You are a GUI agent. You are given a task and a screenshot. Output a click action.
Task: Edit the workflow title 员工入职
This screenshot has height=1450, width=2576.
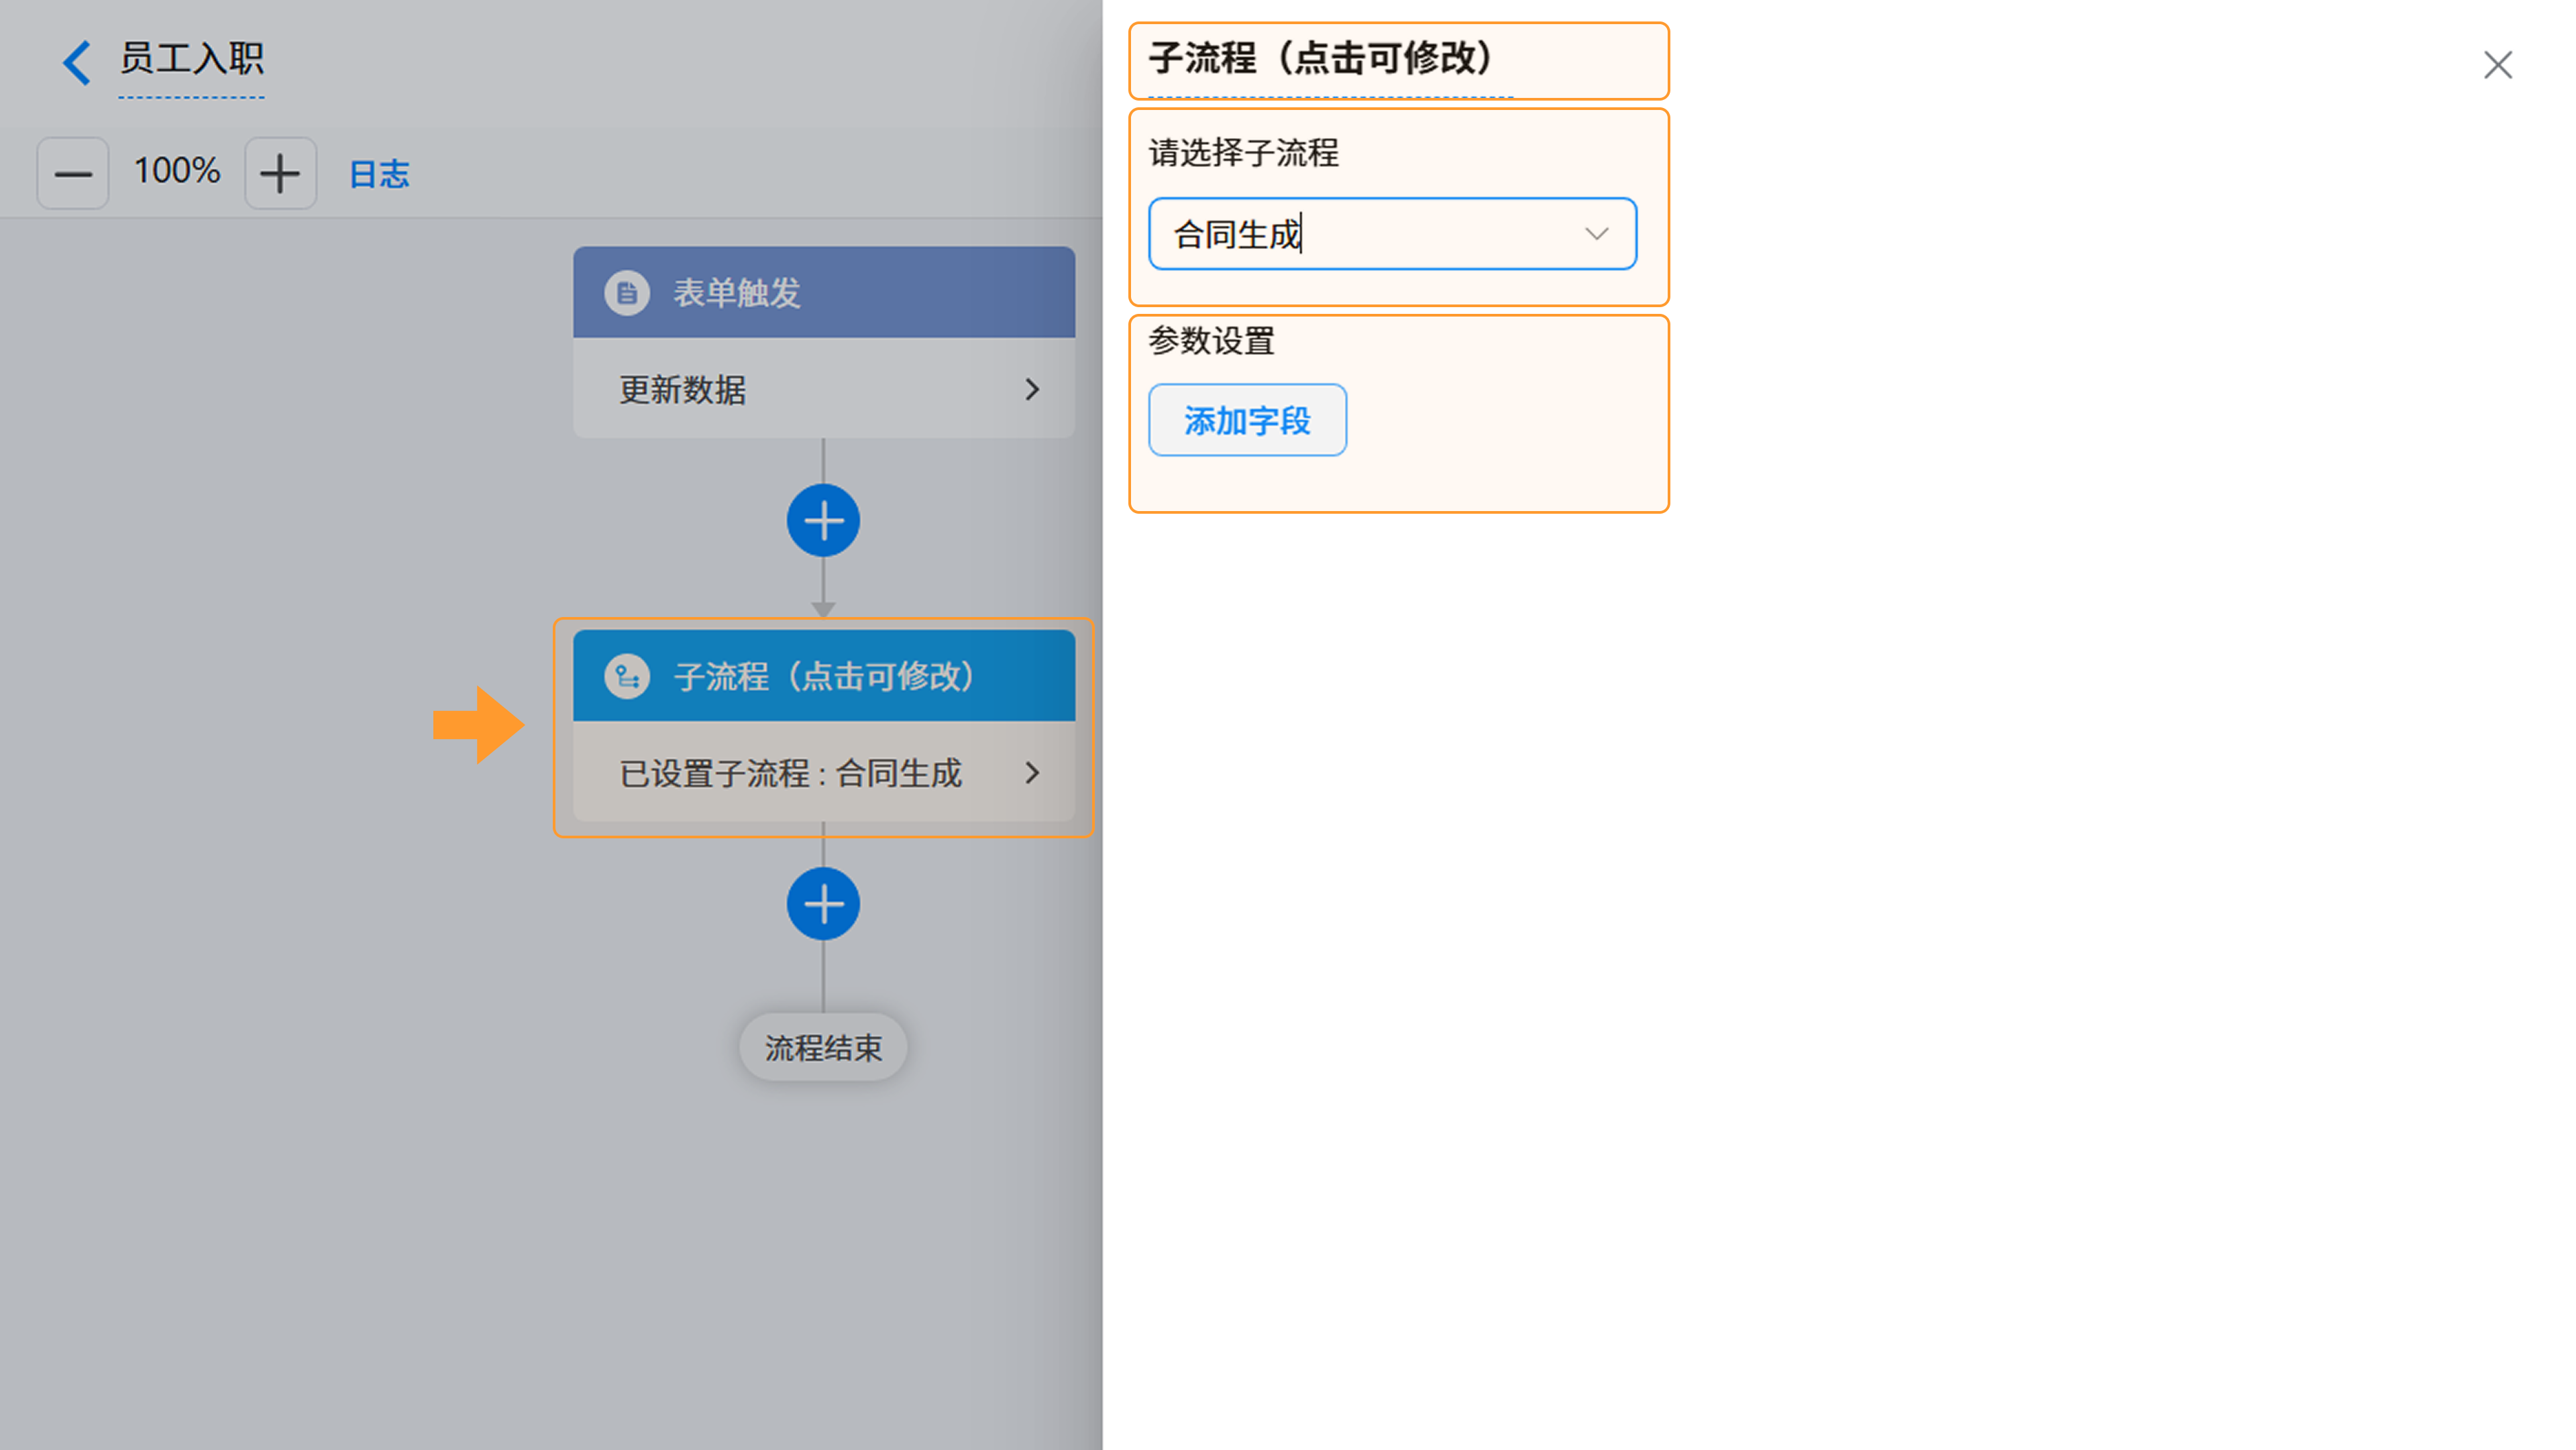[x=191, y=58]
